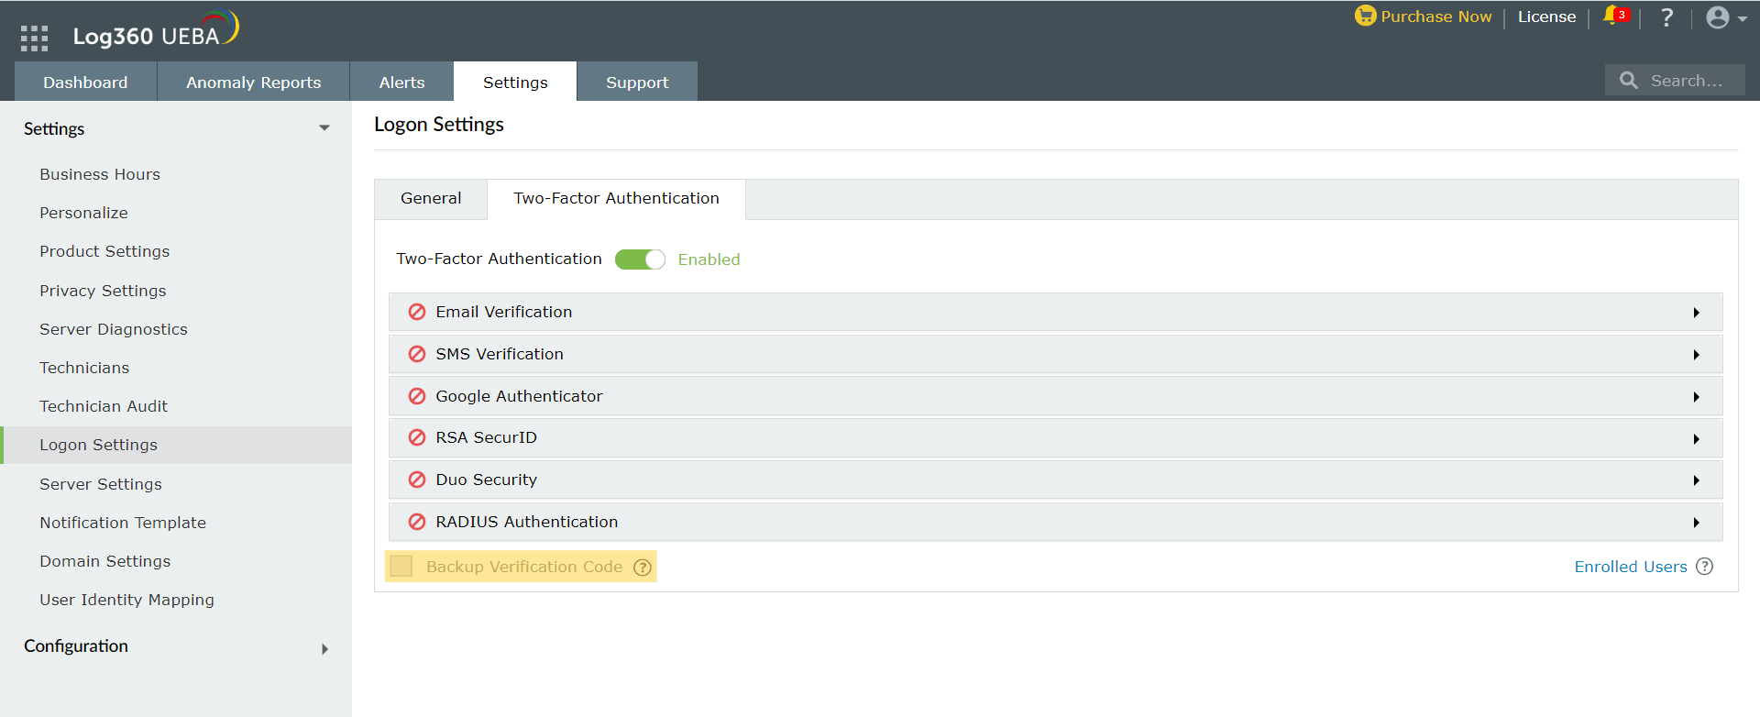
Task: Click the notifications bell icon
Action: coord(1612,17)
